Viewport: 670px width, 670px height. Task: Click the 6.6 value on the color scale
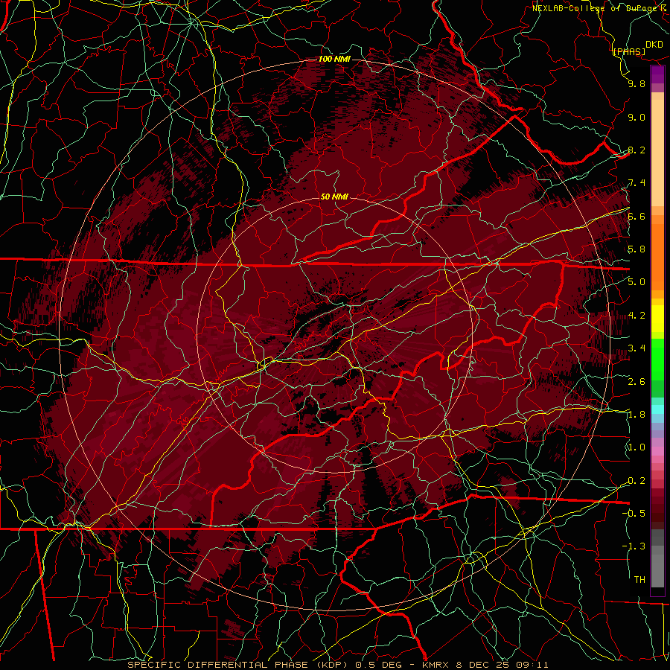(x=636, y=216)
